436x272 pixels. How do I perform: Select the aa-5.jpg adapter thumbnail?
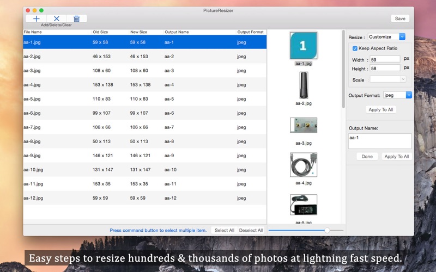point(304,205)
